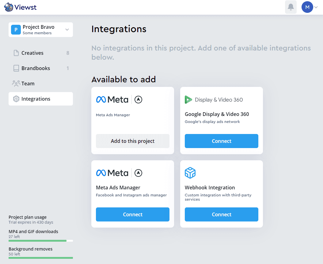Image resolution: width=323 pixels, height=264 pixels.
Task: Click the Creatives document icon in sidebar
Action: click(16, 53)
